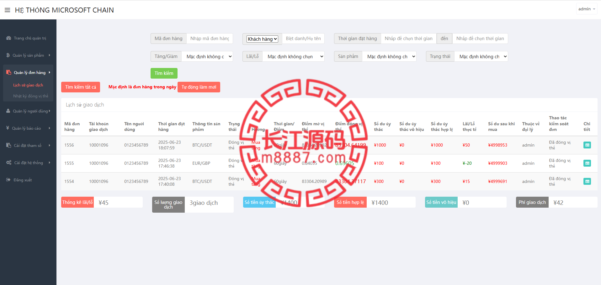Click the user icon beside Quản lý người dùng
Screen dimensions: 601x285
[8, 111]
